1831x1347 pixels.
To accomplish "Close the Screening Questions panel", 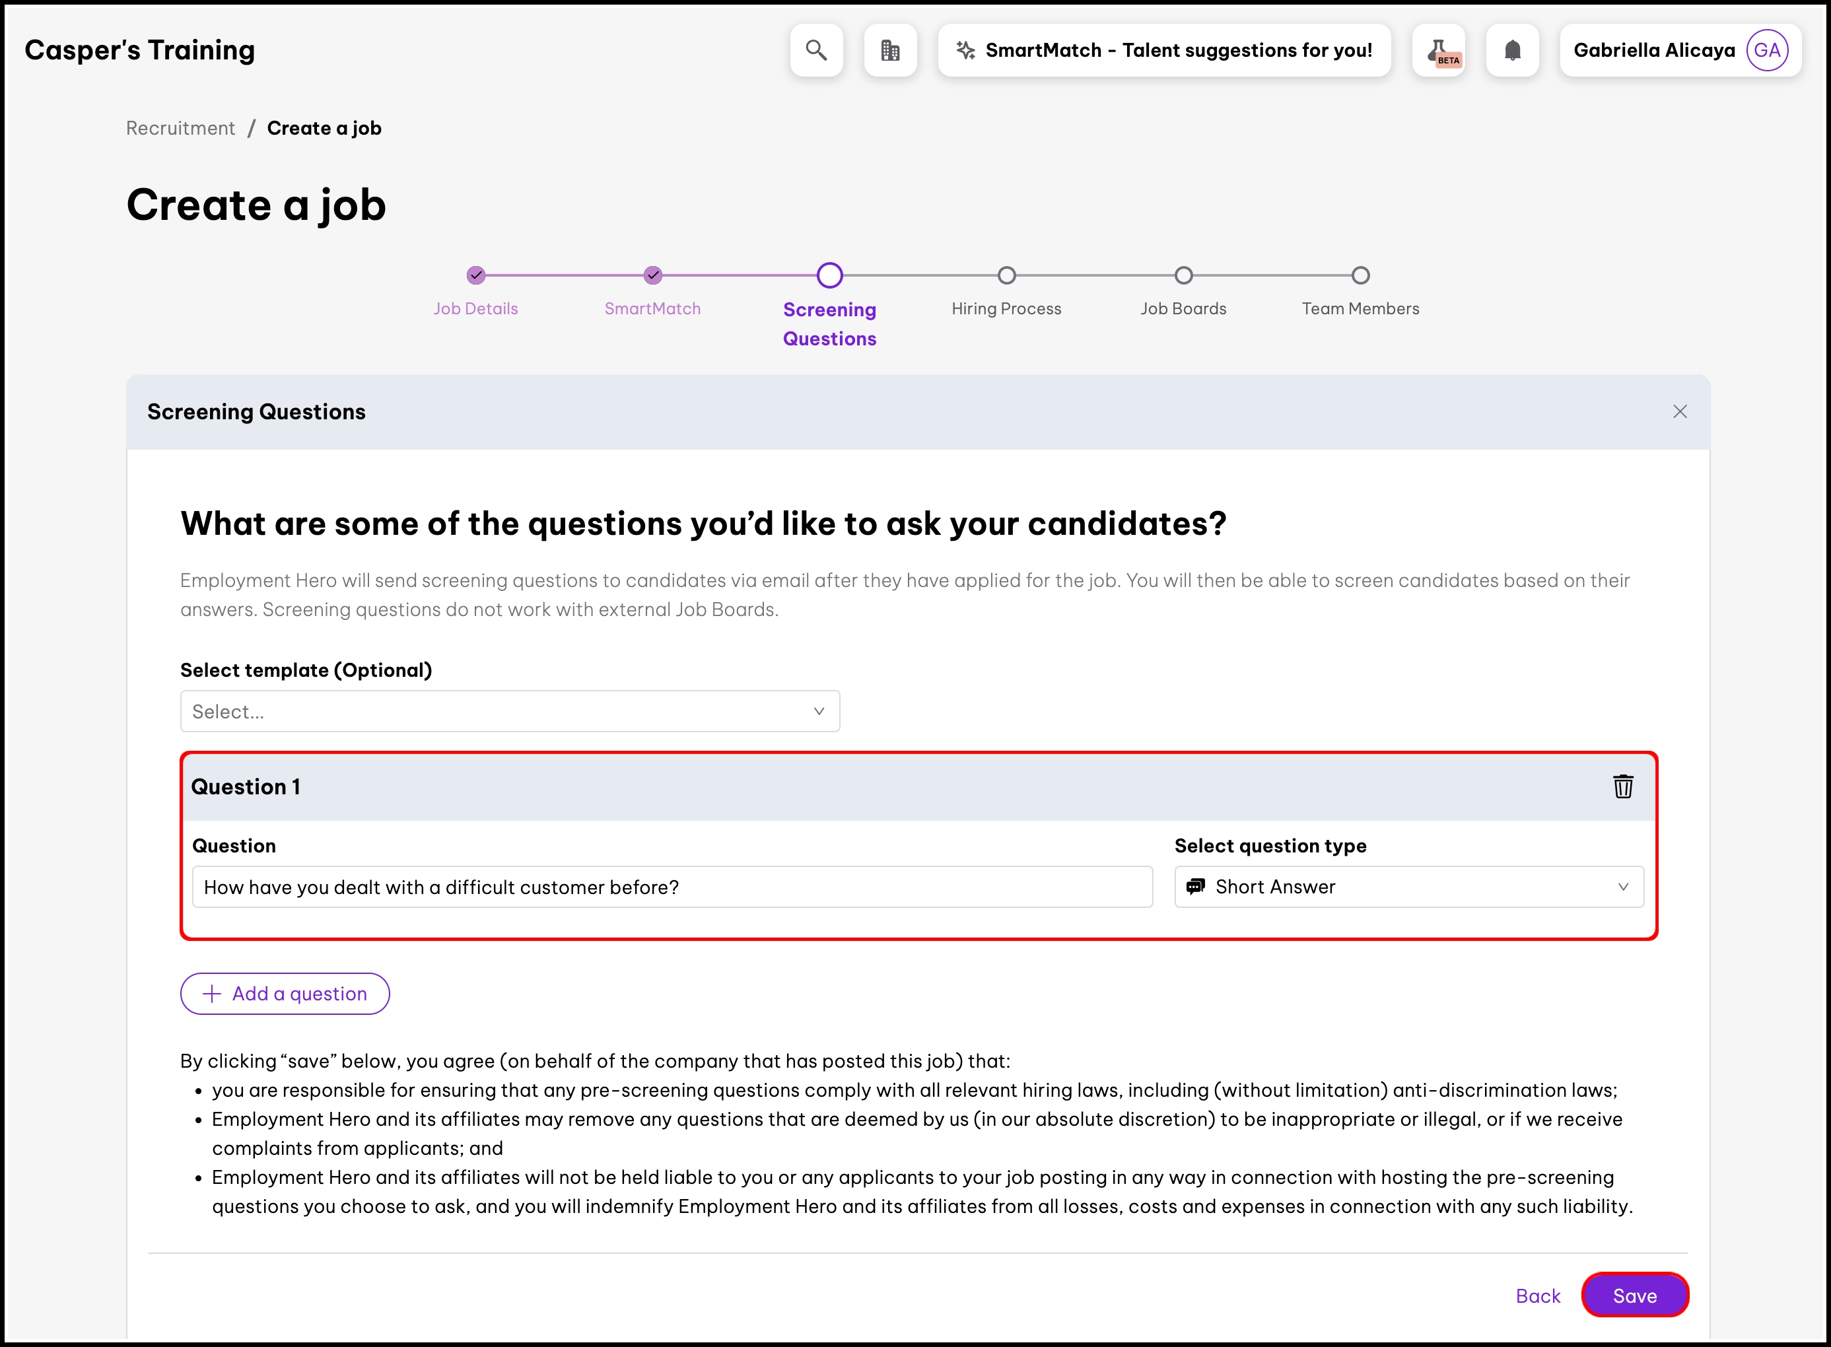I will coord(1679,412).
